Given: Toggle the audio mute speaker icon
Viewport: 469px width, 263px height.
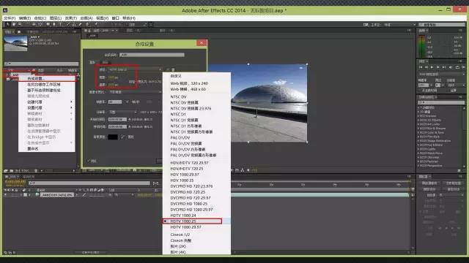Looking at the screenshot, I should coord(451,67).
